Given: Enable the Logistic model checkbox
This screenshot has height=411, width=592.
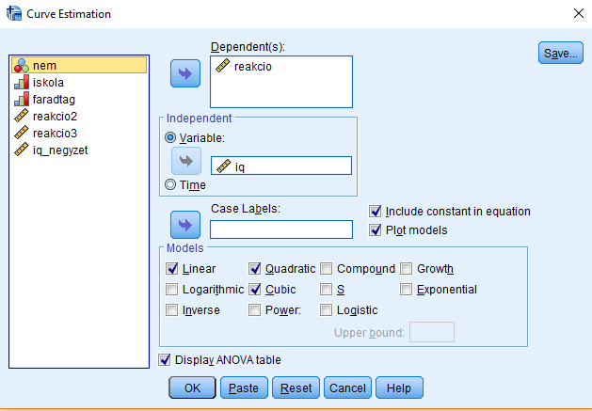Looking at the screenshot, I should pyautogui.click(x=327, y=310).
